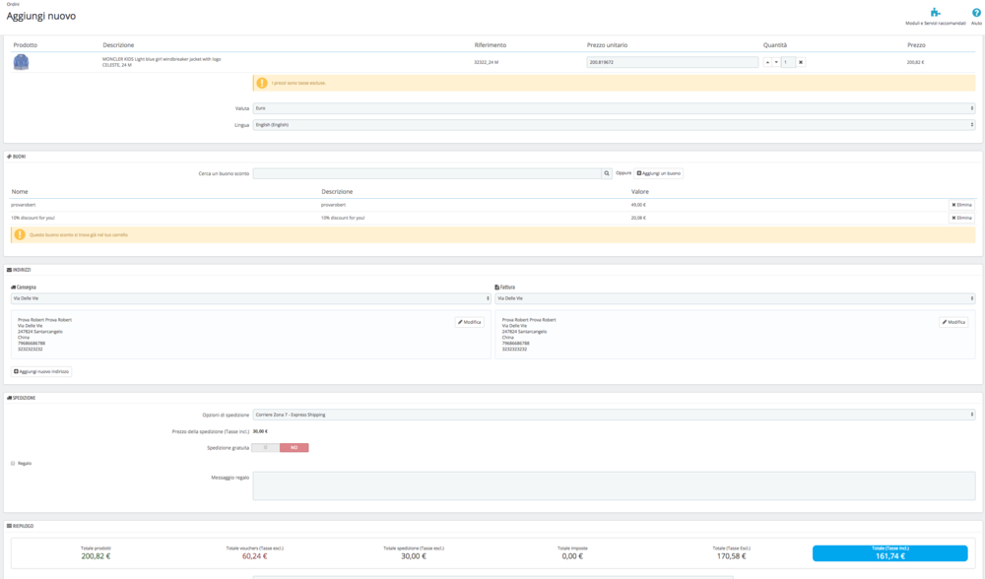Click provarobert in the Nome column

coord(24,205)
